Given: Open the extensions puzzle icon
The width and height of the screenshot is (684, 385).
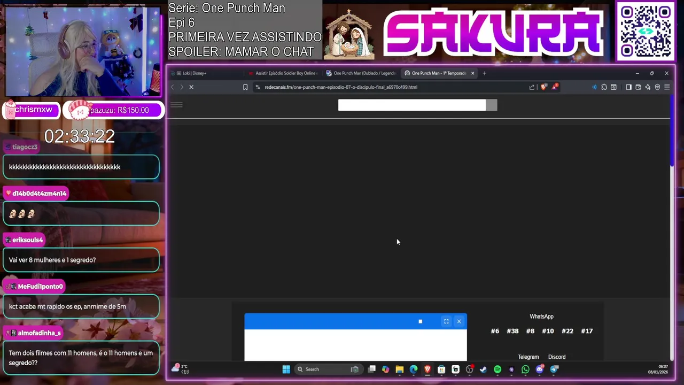Looking at the screenshot, I should [604, 87].
